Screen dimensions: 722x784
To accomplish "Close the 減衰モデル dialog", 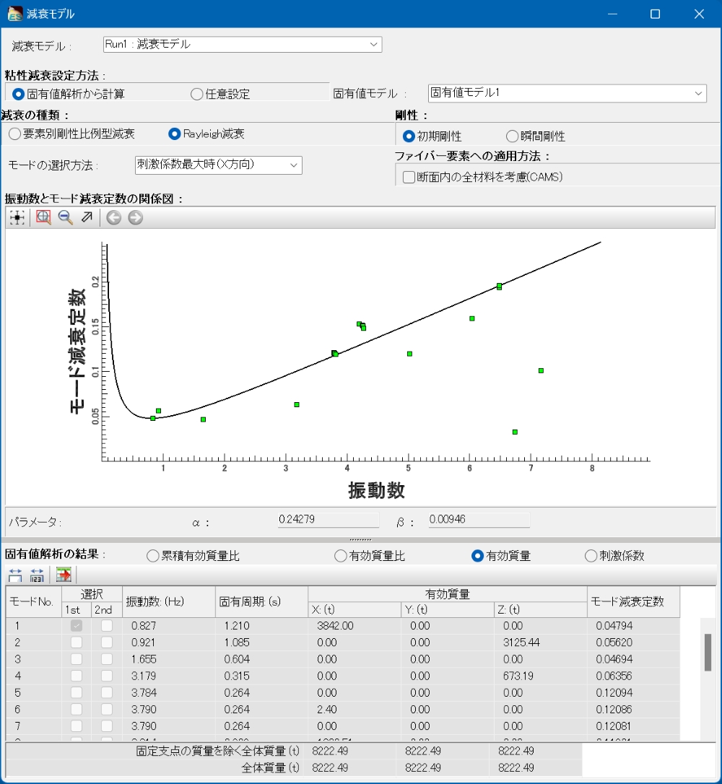I will coord(699,14).
